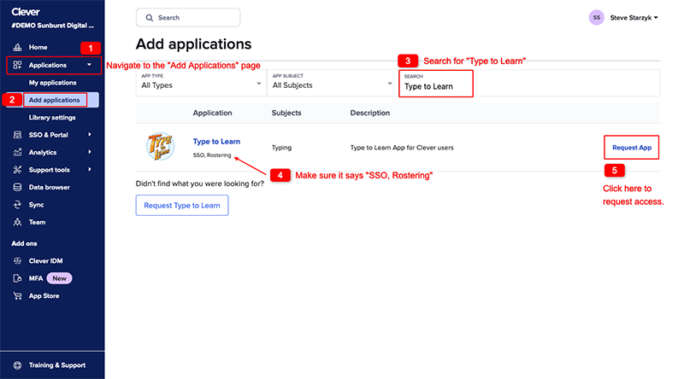Click the Typing subject cell
The image size is (684, 379).
tap(281, 148)
